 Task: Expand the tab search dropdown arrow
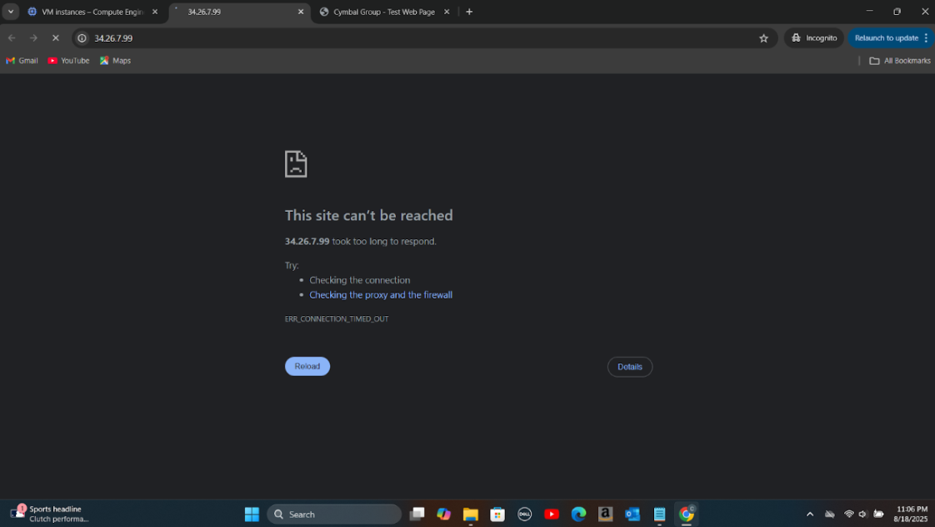pos(11,12)
